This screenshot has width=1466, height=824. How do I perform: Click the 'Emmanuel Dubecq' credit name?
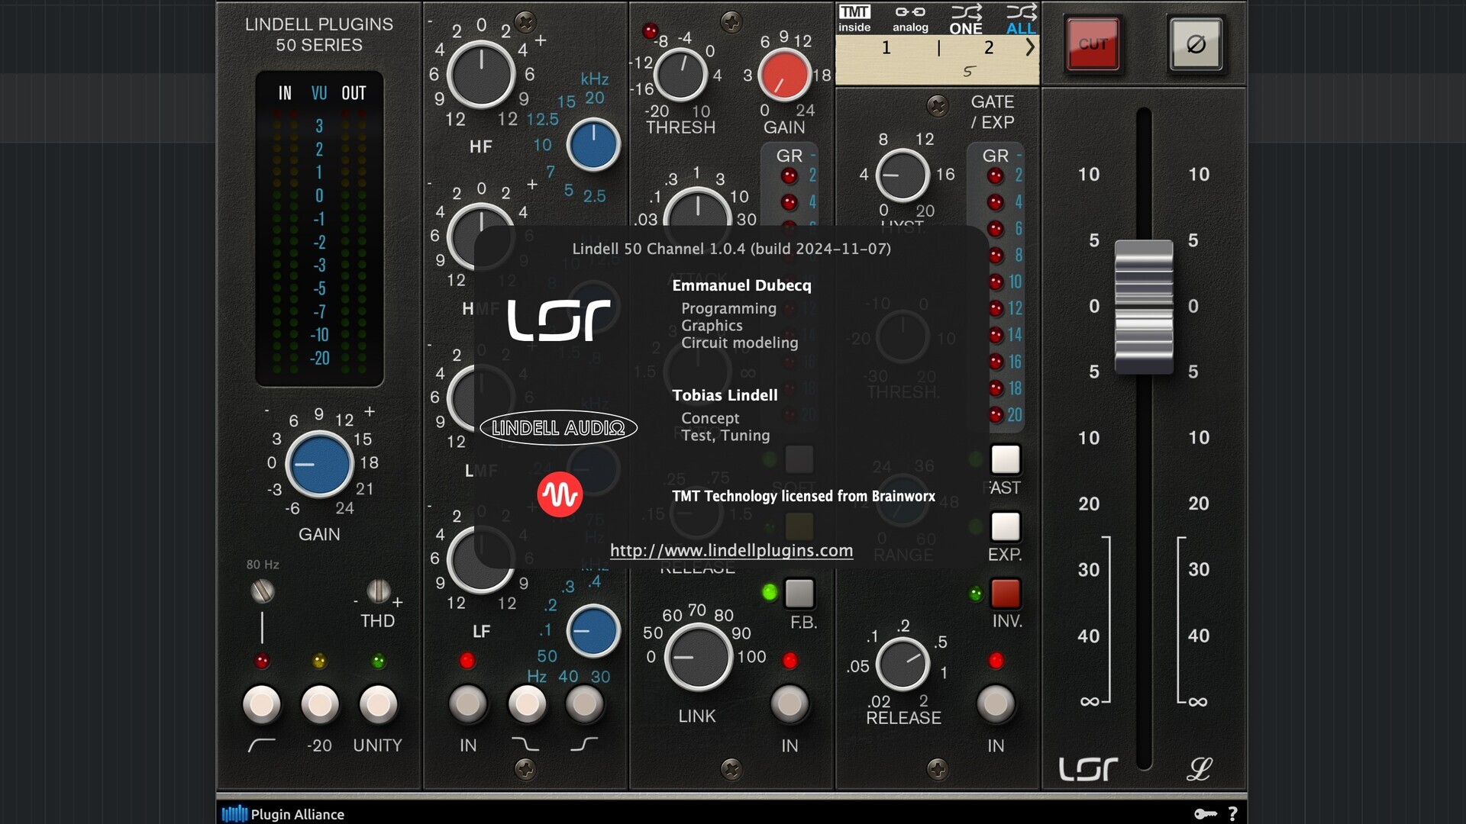click(x=741, y=285)
